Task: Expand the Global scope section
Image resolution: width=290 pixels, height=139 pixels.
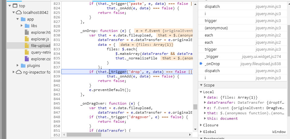Action: tap(201, 132)
